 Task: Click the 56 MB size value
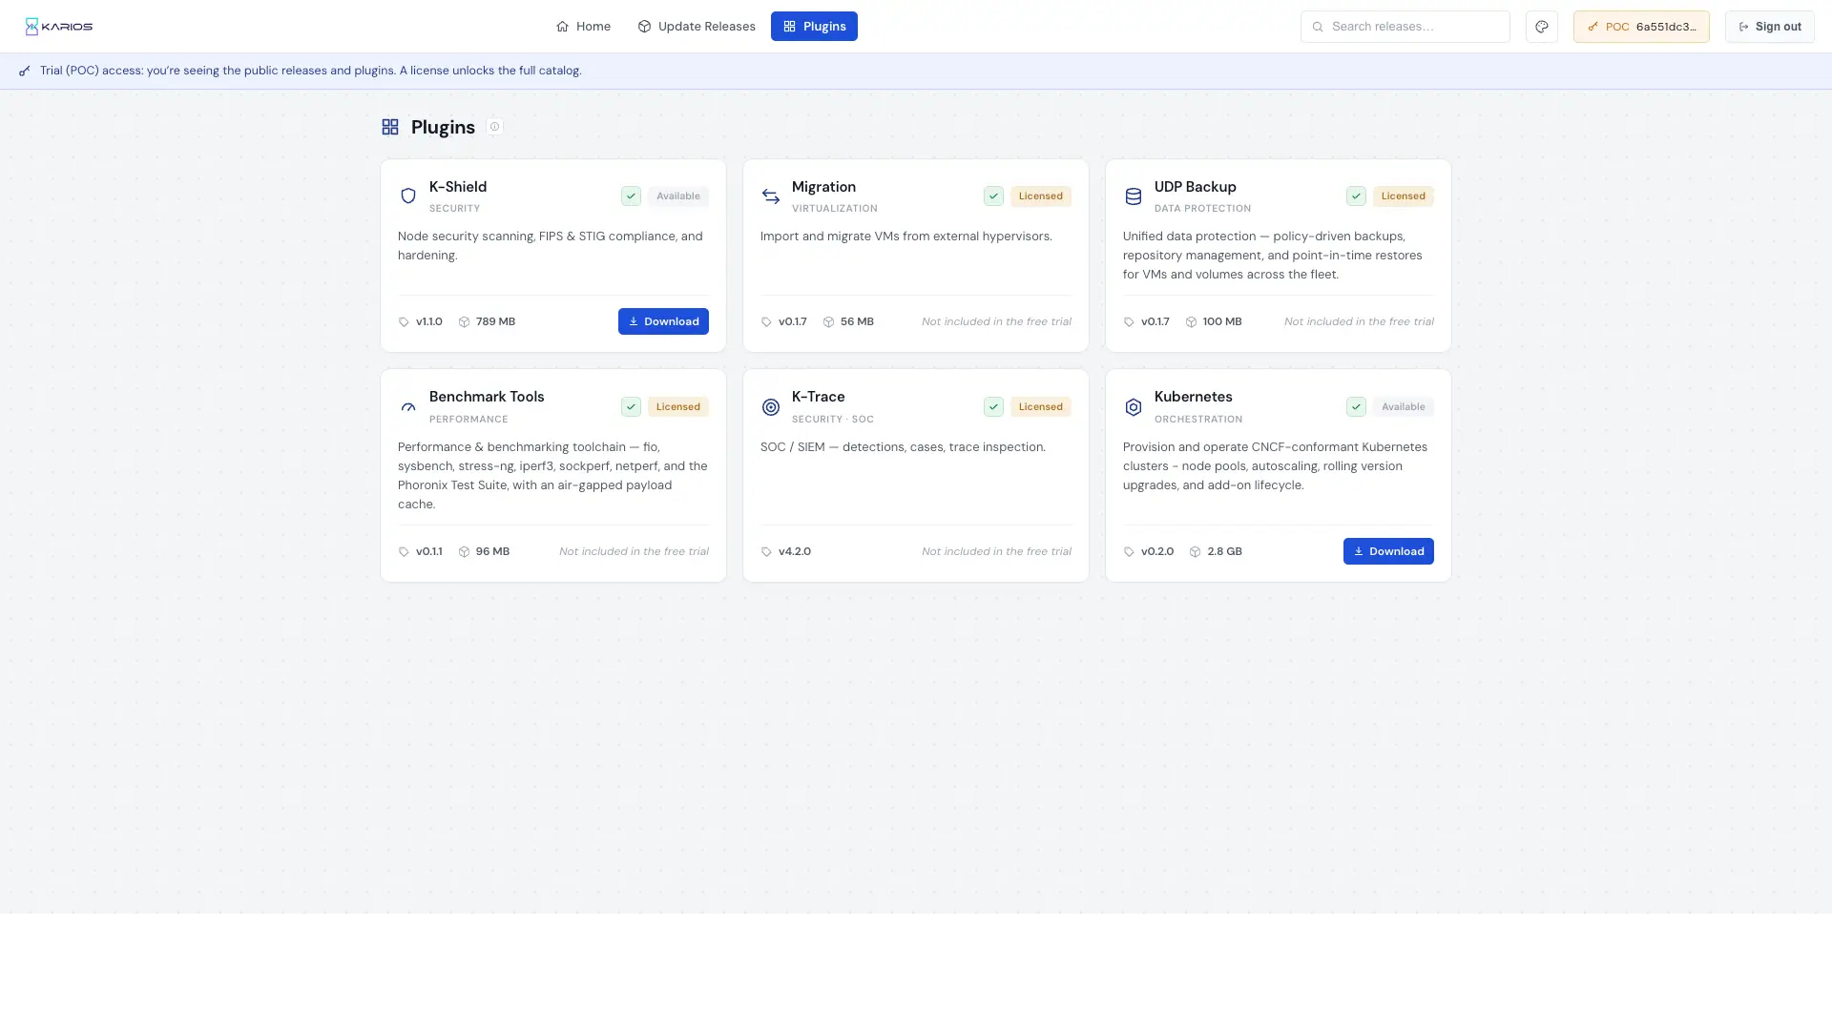point(857,322)
